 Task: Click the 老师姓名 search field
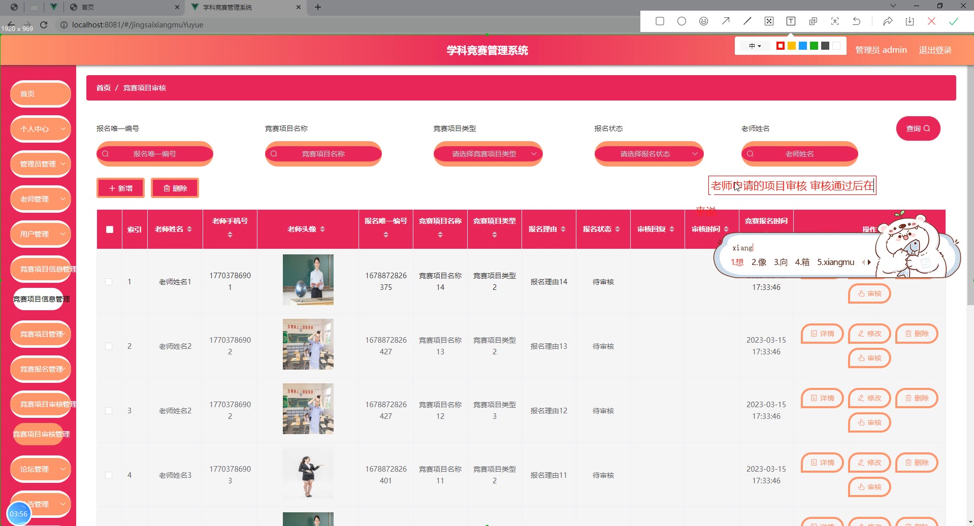[800, 154]
